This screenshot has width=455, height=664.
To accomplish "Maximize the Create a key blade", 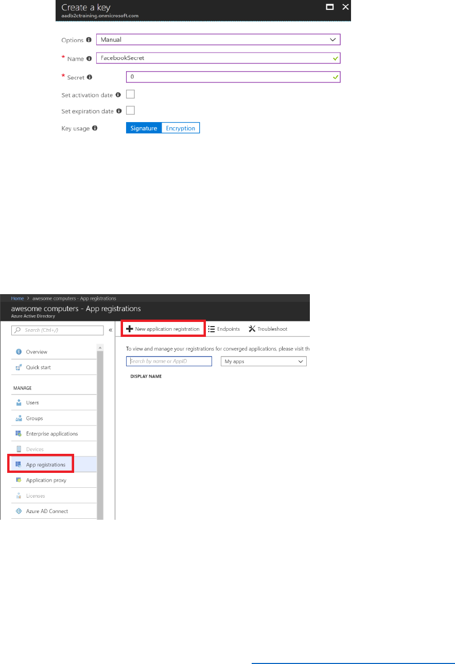I will coord(330,7).
